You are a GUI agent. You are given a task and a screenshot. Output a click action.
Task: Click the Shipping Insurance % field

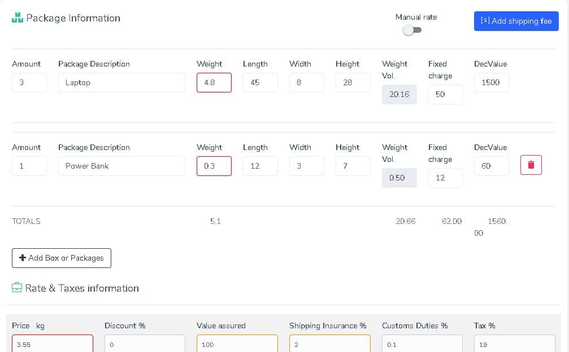pos(329,344)
